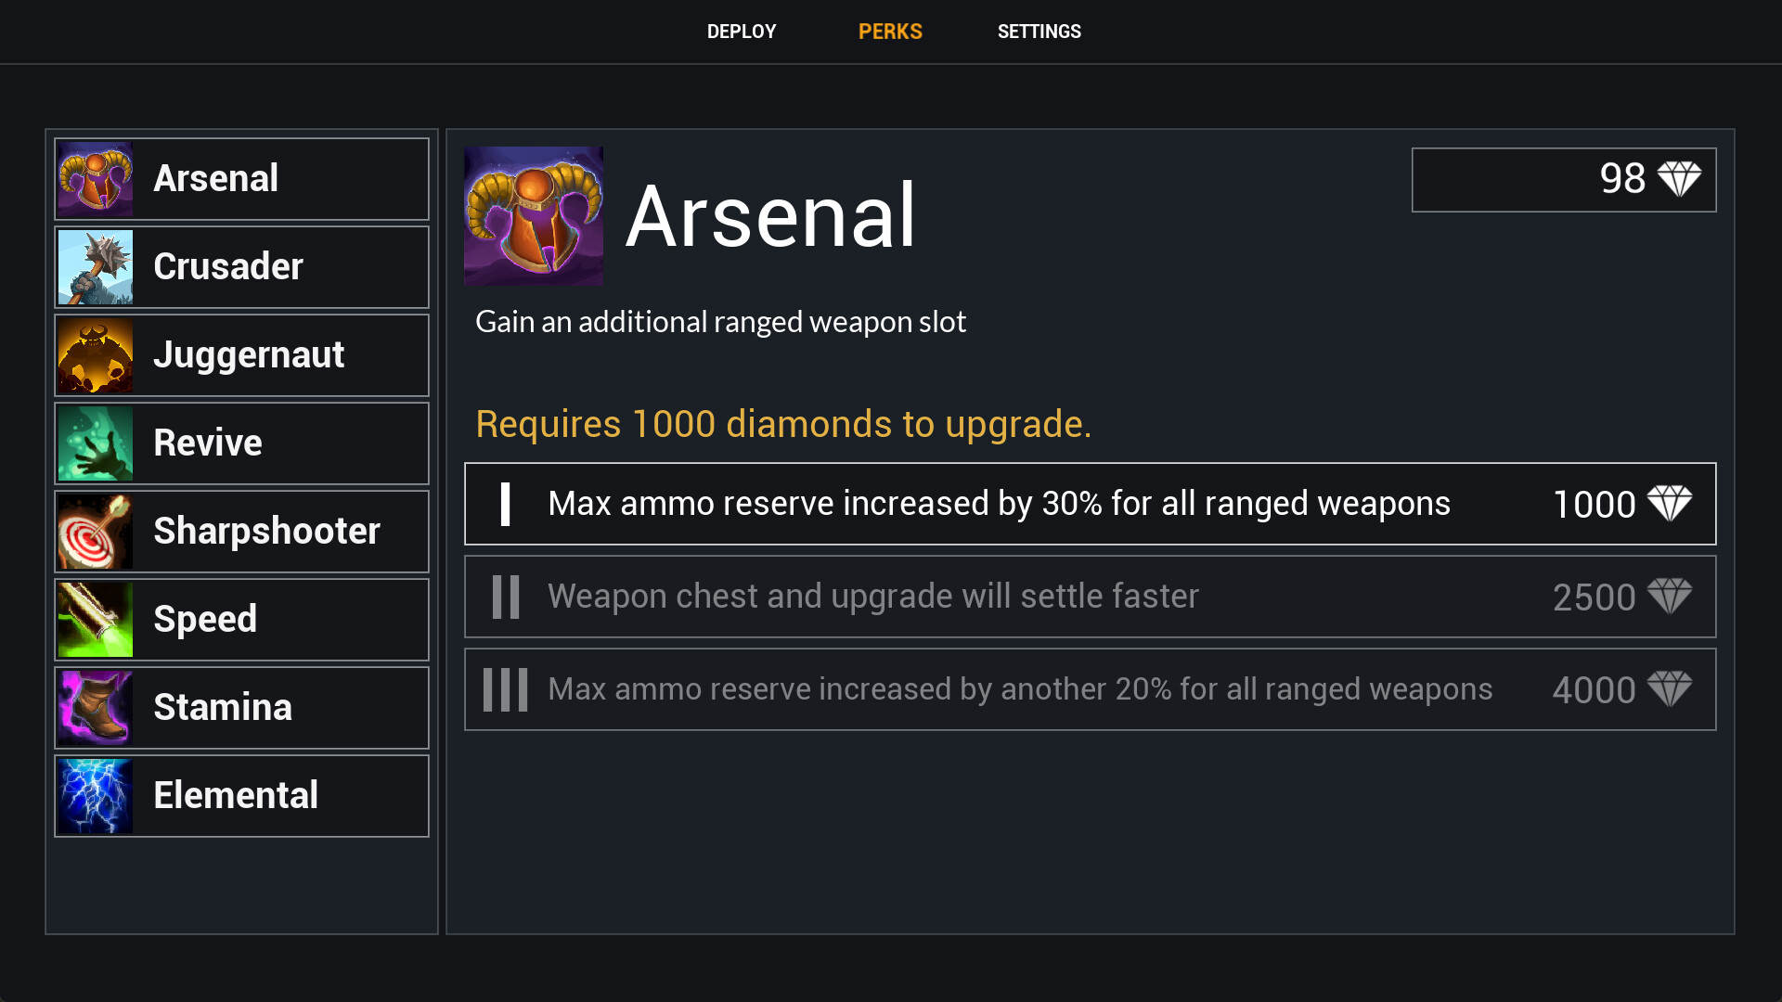Click the 1000 diamond cost icon

pos(1670,504)
